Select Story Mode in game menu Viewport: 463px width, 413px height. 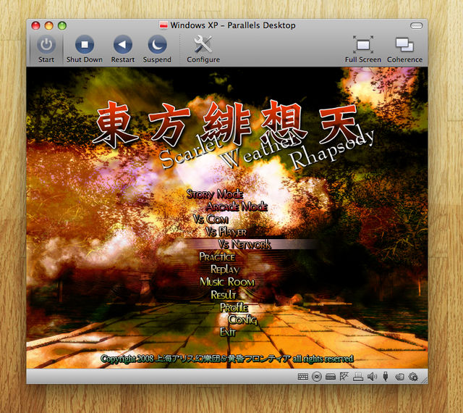coord(215,194)
